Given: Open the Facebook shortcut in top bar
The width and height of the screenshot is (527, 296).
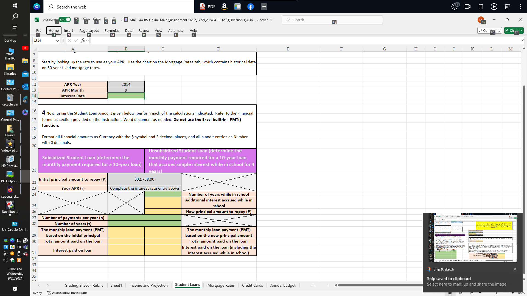Looking at the screenshot, I should coord(250,7).
